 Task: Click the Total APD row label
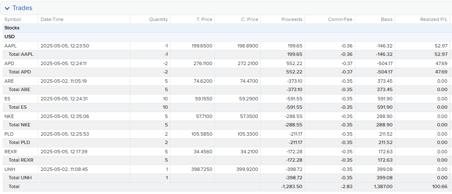point(20,72)
